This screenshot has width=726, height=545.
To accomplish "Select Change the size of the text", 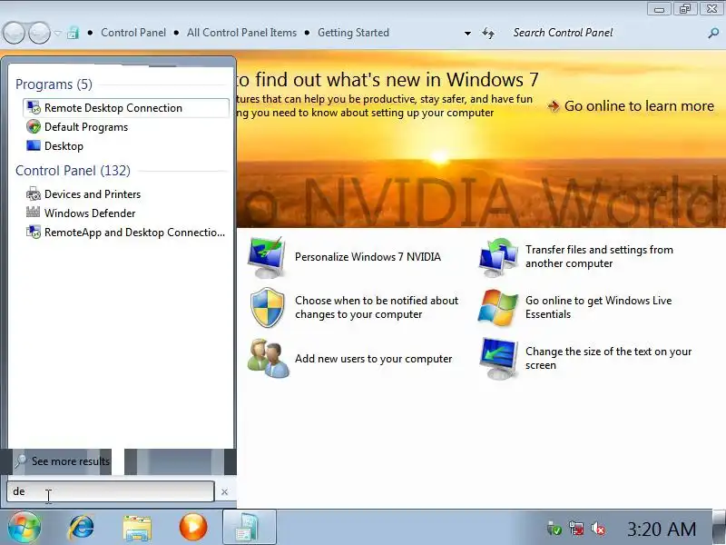I will [x=608, y=358].
